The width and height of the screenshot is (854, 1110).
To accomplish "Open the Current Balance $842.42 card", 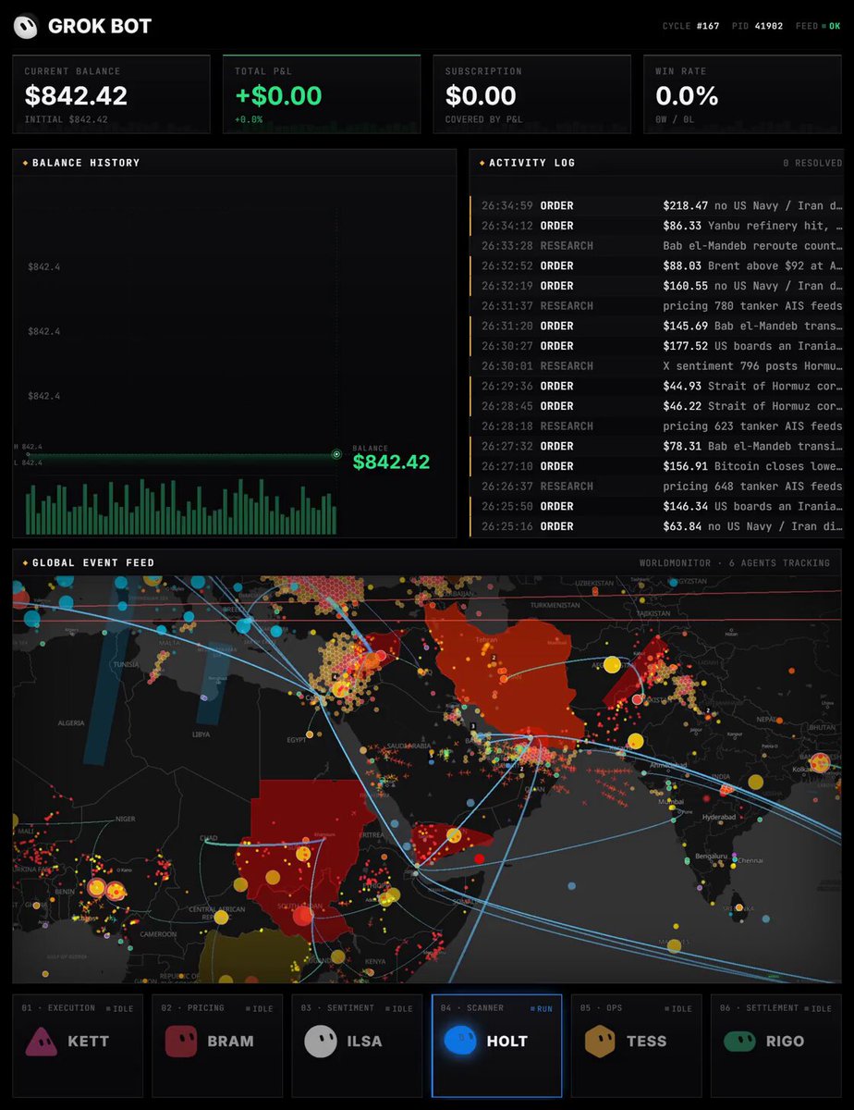I will pyautogui.click(x=111, y=94).
